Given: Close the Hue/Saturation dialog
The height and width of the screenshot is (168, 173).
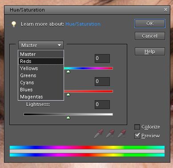Looking at the screenshot, I should coord(165,10).
